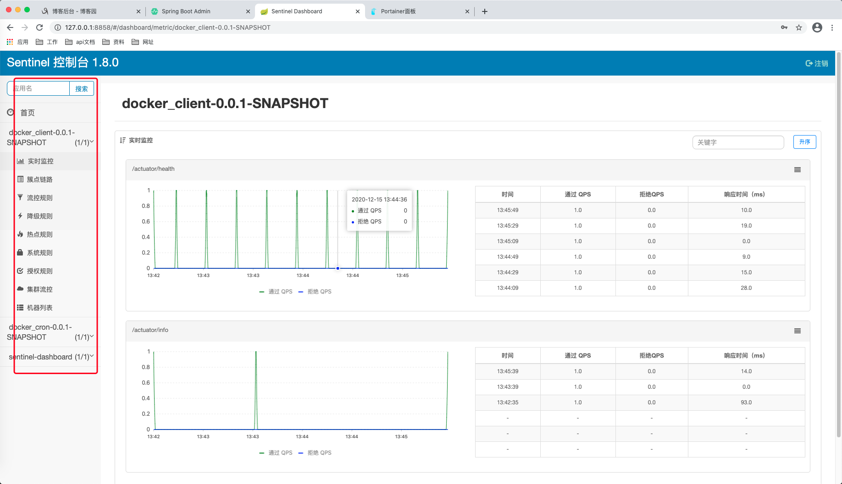Click the page vertical scrollbar
842x484 pixels.
click(839, 245)
